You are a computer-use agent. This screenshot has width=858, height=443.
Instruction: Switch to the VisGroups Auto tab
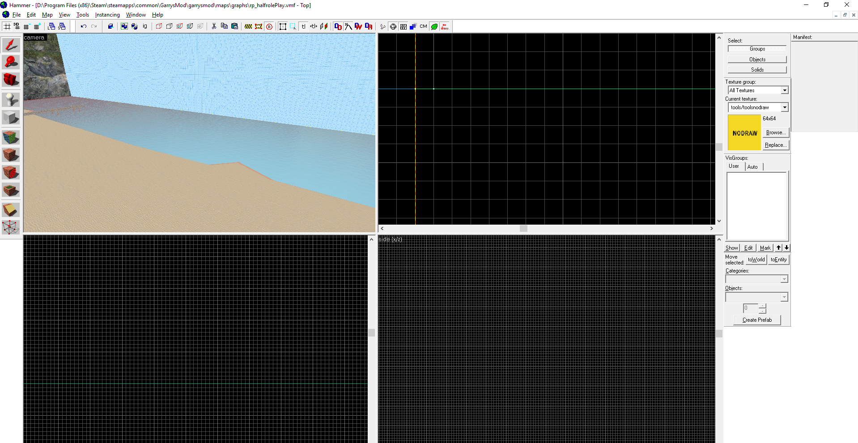click(x=753, y=167)
